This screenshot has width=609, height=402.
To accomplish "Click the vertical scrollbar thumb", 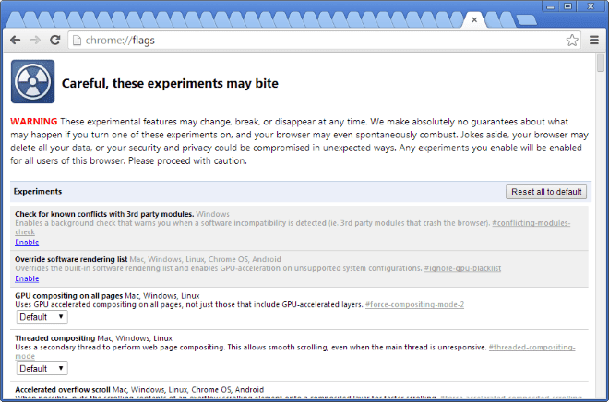I will (x=601, y=63).
